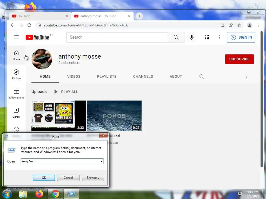266x199 pixels.
Task: Click OK in the Run dialog
Action: [x=44, y=178]
